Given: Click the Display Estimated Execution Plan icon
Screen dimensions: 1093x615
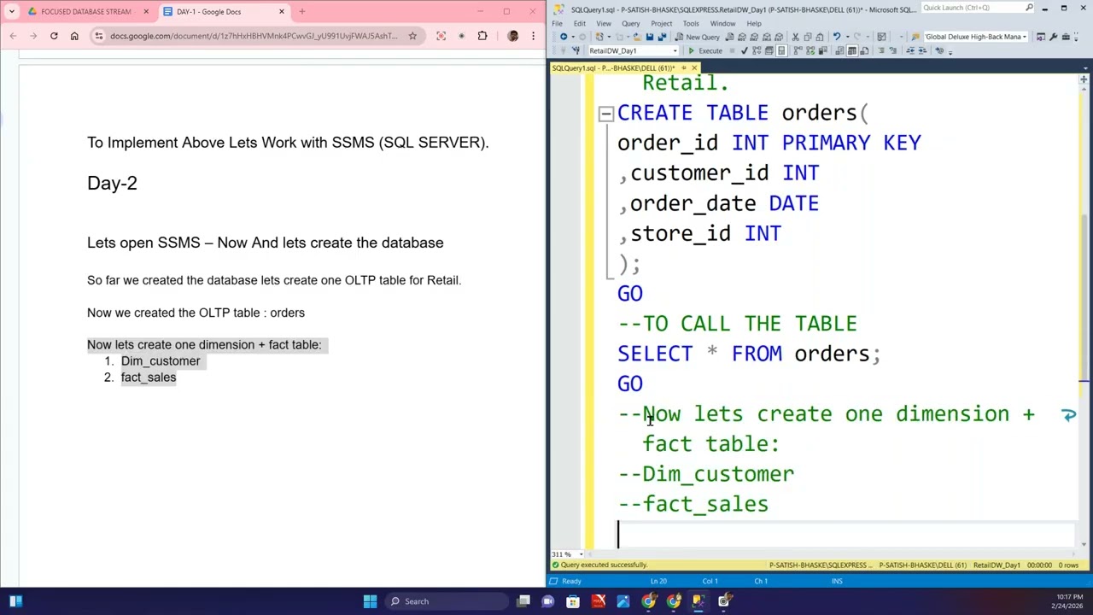Looking at the screenshot, I should pos(757,50).
